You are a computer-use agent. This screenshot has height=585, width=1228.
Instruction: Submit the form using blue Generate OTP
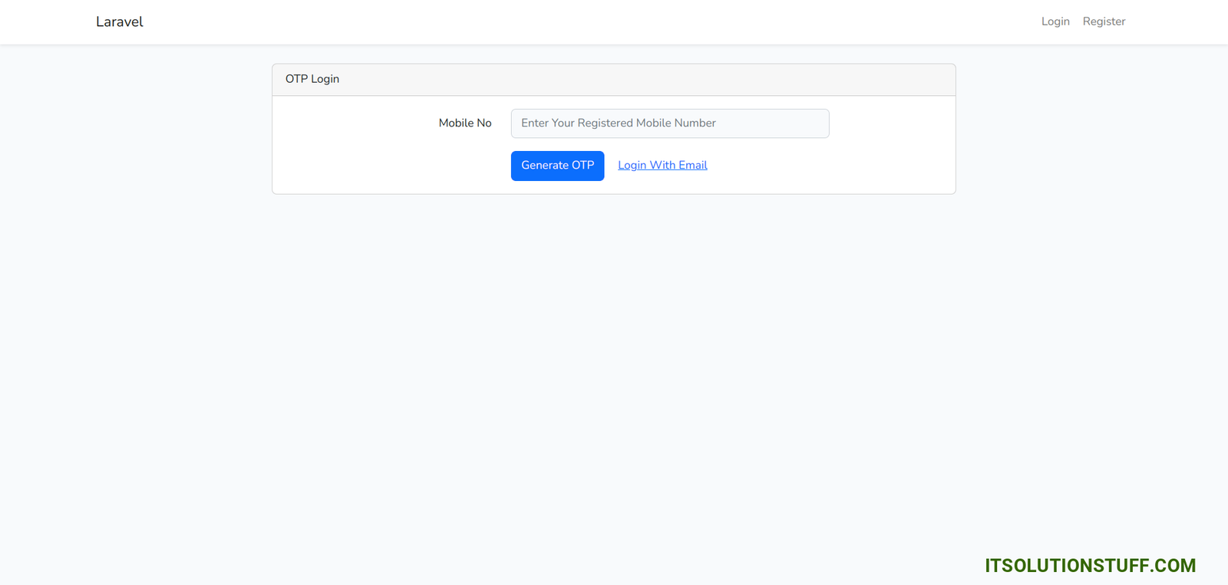pos(557,166)
